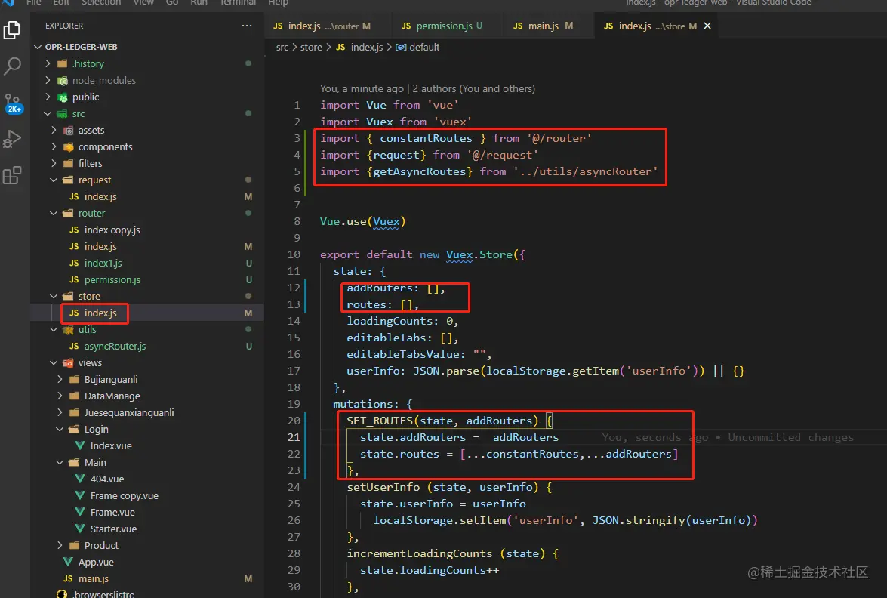Image resolution: width=887 pixels, height=598 pixels.
Task: Open Frame copy.vue file
Action: 124,496
